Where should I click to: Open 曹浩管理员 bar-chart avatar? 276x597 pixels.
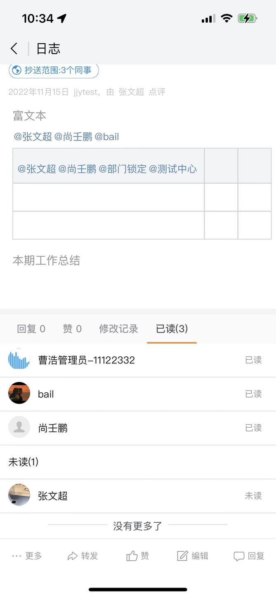[x=19, y=360]
